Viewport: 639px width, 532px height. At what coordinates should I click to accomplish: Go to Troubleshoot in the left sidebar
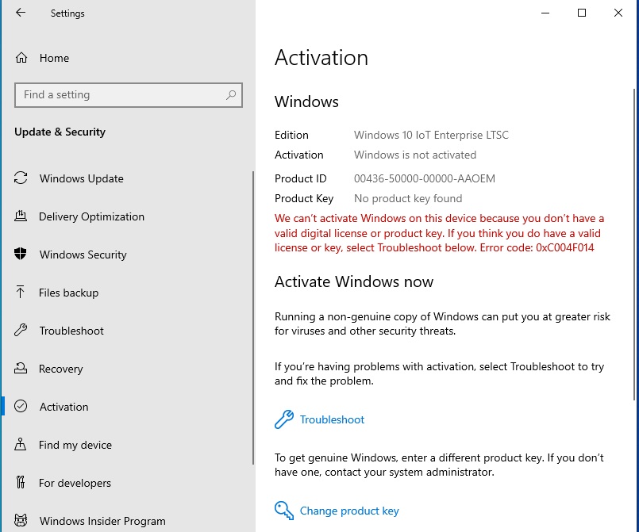(x=71, y=331)
